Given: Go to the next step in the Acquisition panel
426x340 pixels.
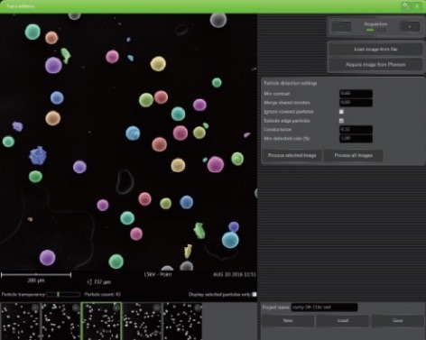Looking at the screenshot, I should (x=410, y=26).
